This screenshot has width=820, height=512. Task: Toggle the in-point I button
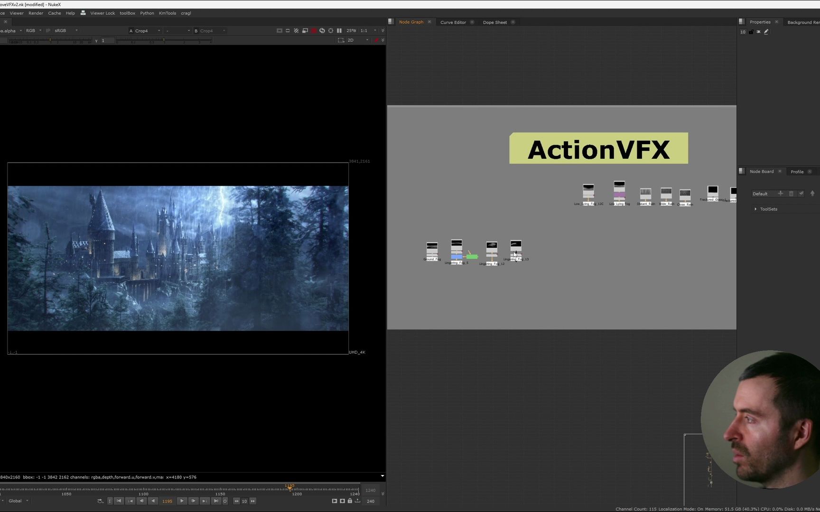coord(110,501)
